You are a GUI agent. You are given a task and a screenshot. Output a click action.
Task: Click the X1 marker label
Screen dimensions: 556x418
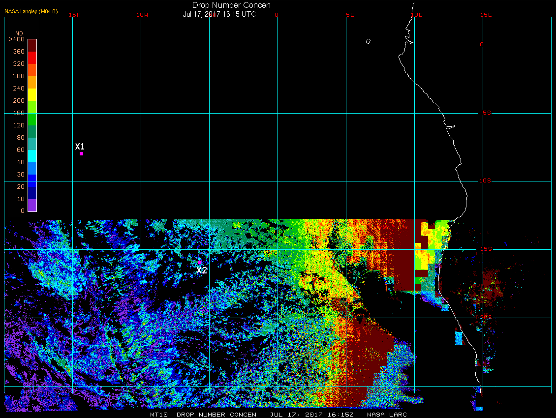[x=80, y=147]
